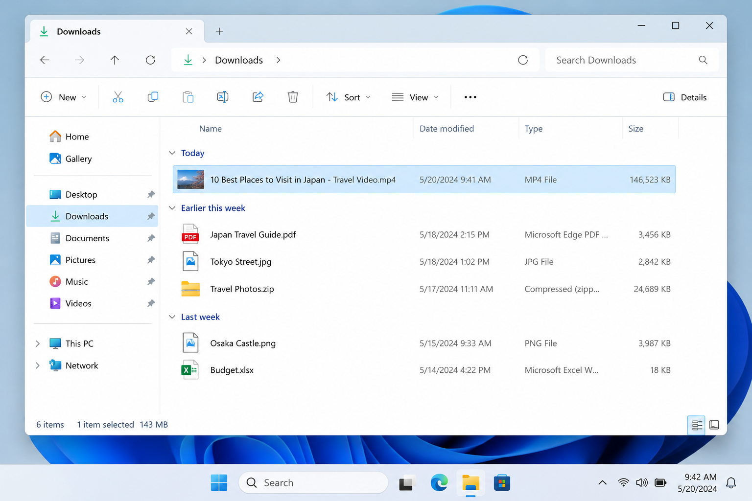Click the Cut scissors icon

pyautogui.click(x=118, y=97)
